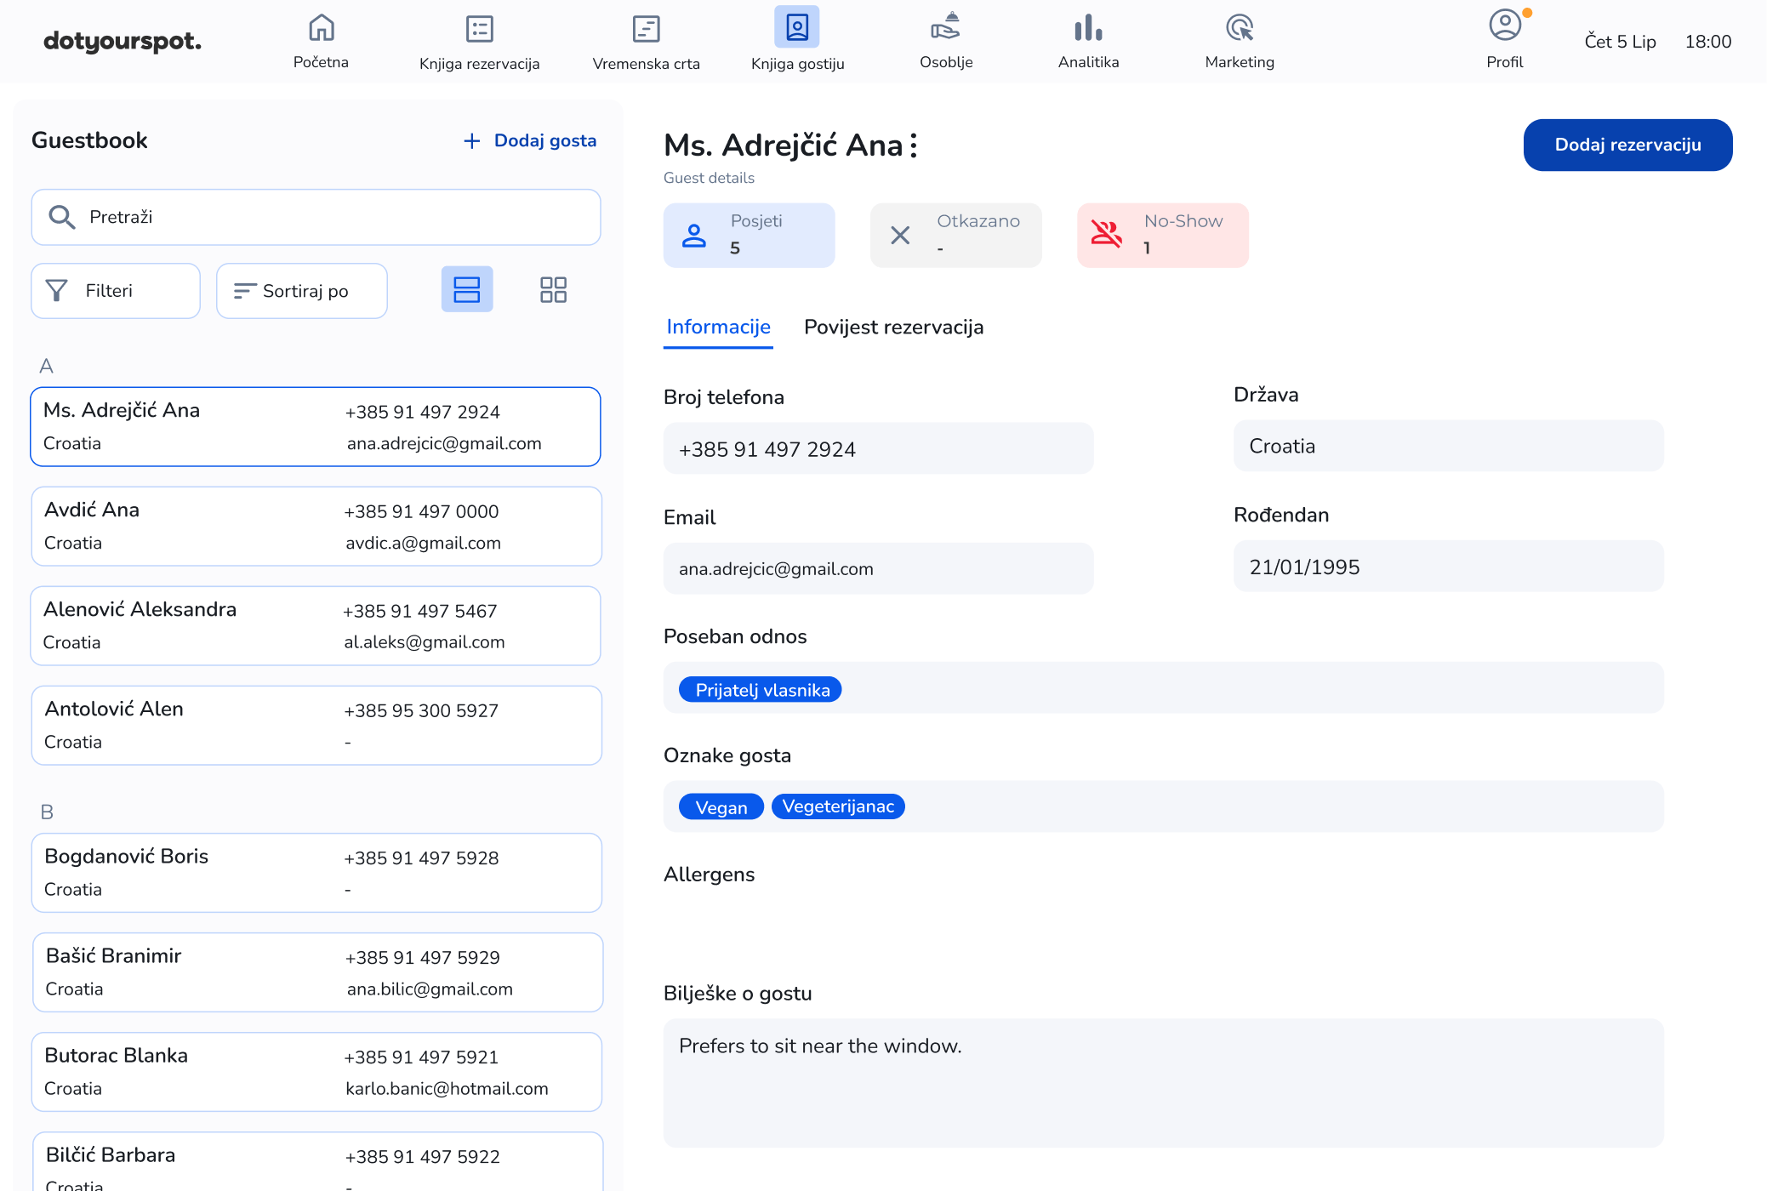Click the three-dot menu beside guest name

914,145
